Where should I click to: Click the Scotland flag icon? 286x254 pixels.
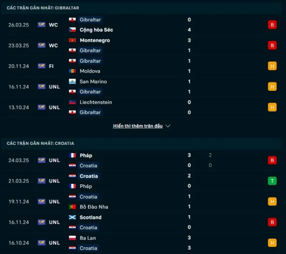coord(72,217)
